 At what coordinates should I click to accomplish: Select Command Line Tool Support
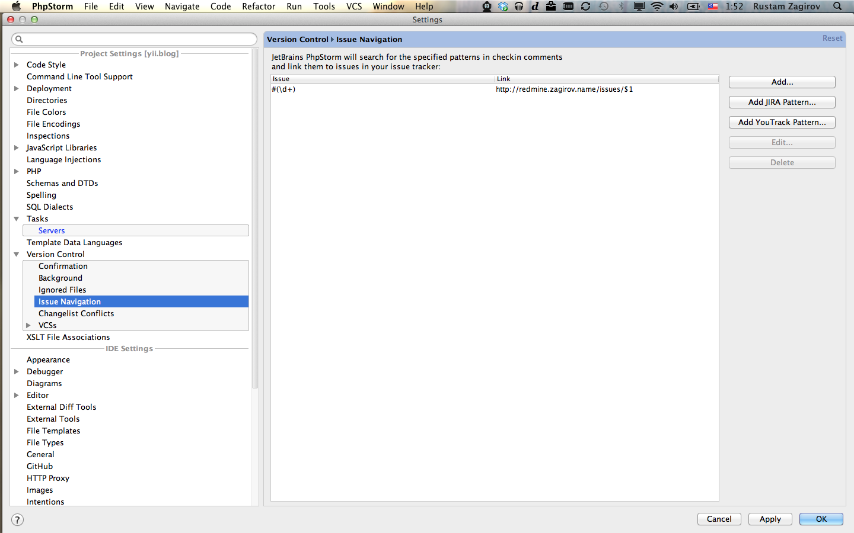pos(79,76)
